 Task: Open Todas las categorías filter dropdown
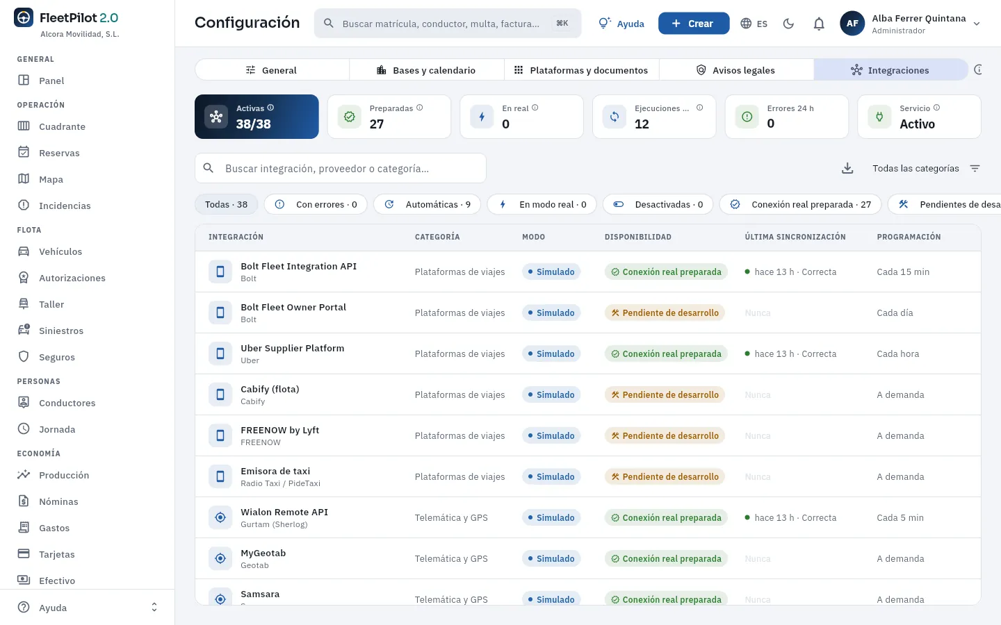tap(925, 168)
